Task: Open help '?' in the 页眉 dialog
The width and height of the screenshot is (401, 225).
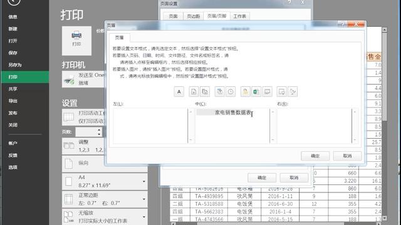Action: (x=343, y=24)
